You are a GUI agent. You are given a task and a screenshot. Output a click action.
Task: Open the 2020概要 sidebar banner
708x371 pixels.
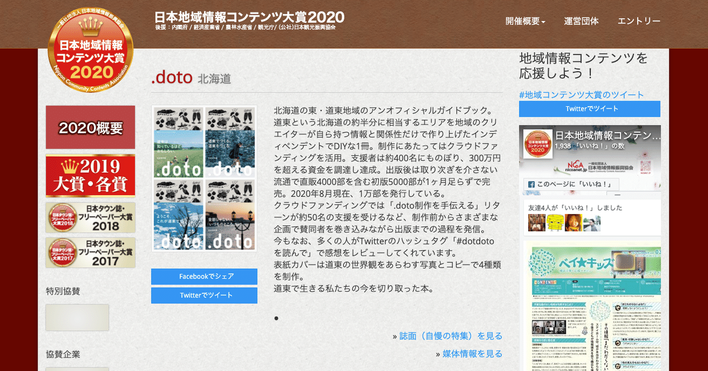(90, 127)
